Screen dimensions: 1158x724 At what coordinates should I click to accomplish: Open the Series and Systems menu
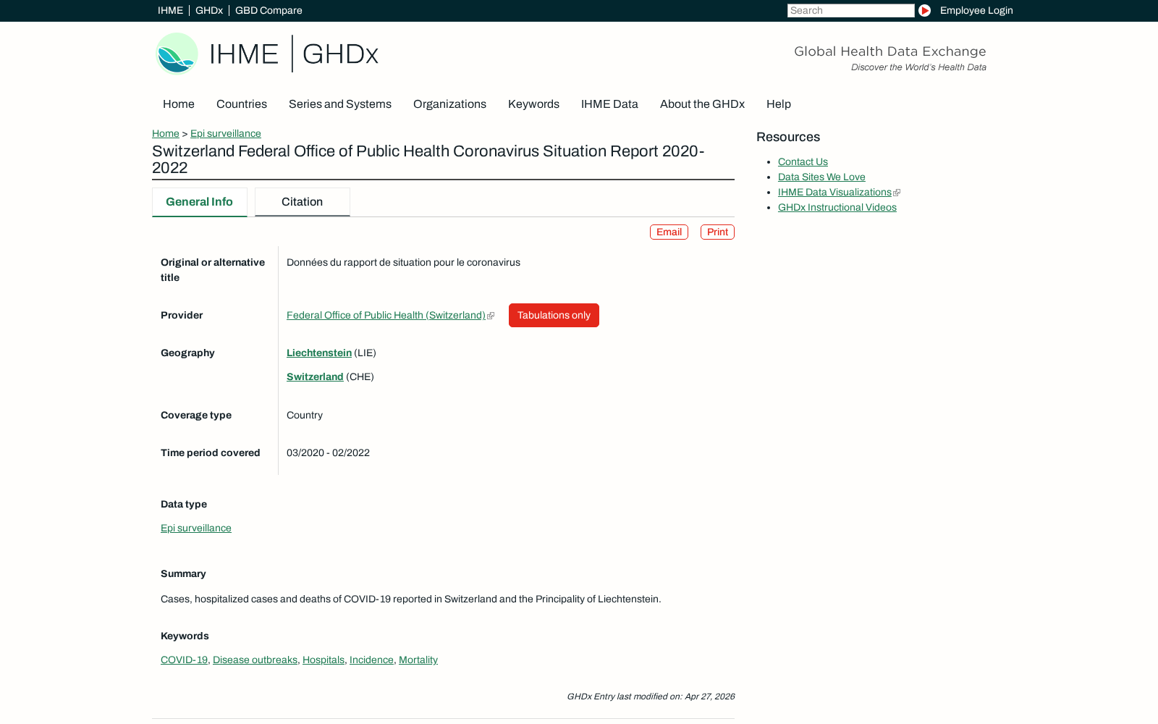click(340, 104)
